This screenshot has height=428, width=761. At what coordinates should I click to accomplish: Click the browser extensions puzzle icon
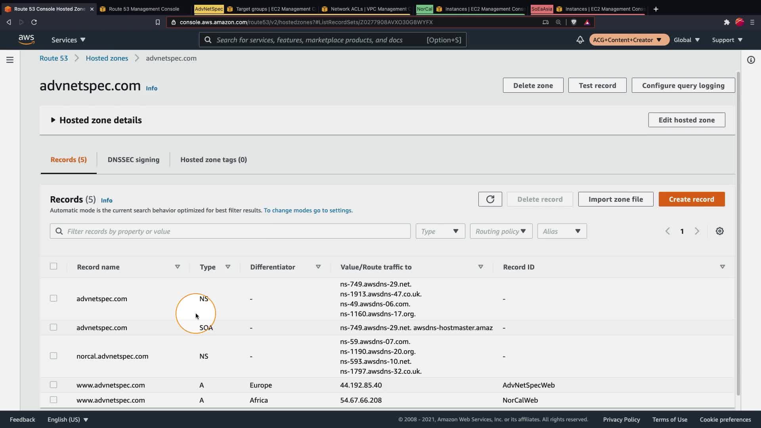coord(727,22)
